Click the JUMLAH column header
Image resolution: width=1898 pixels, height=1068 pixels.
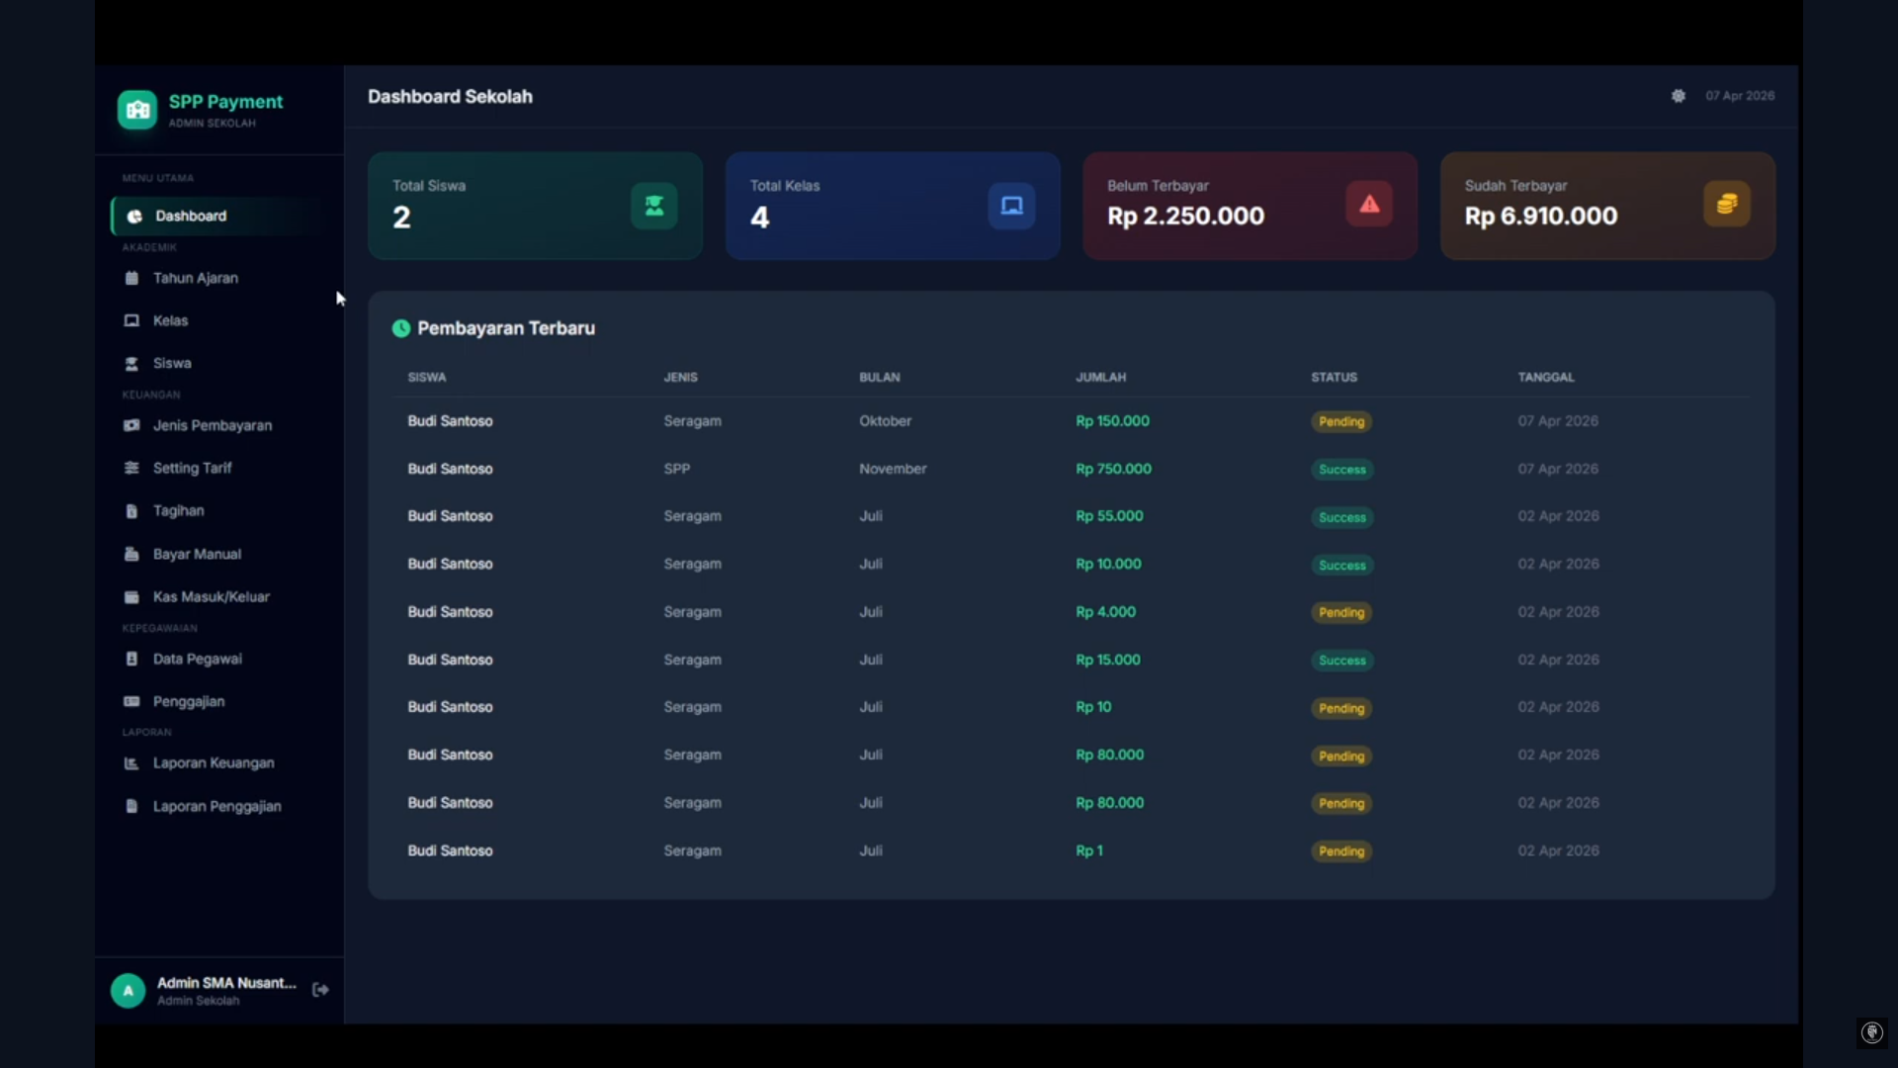(x=1101, y=377)
